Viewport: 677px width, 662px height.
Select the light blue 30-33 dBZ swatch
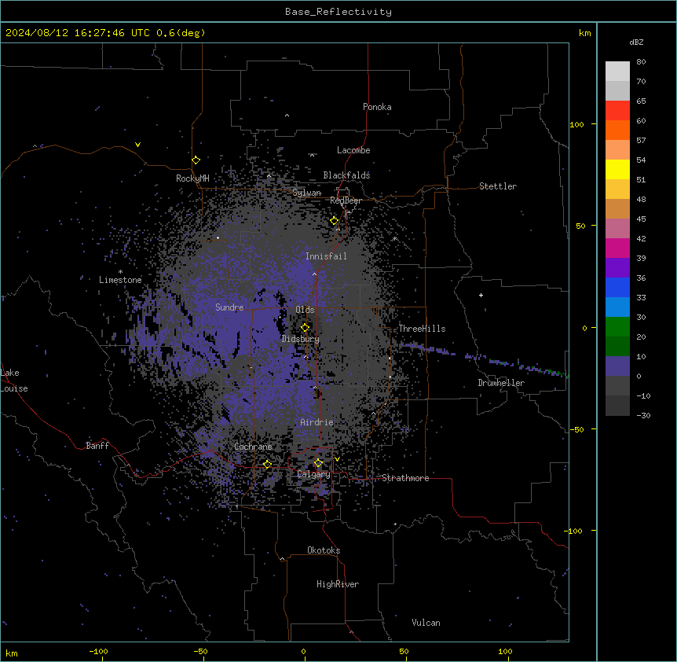coord(617,307)
